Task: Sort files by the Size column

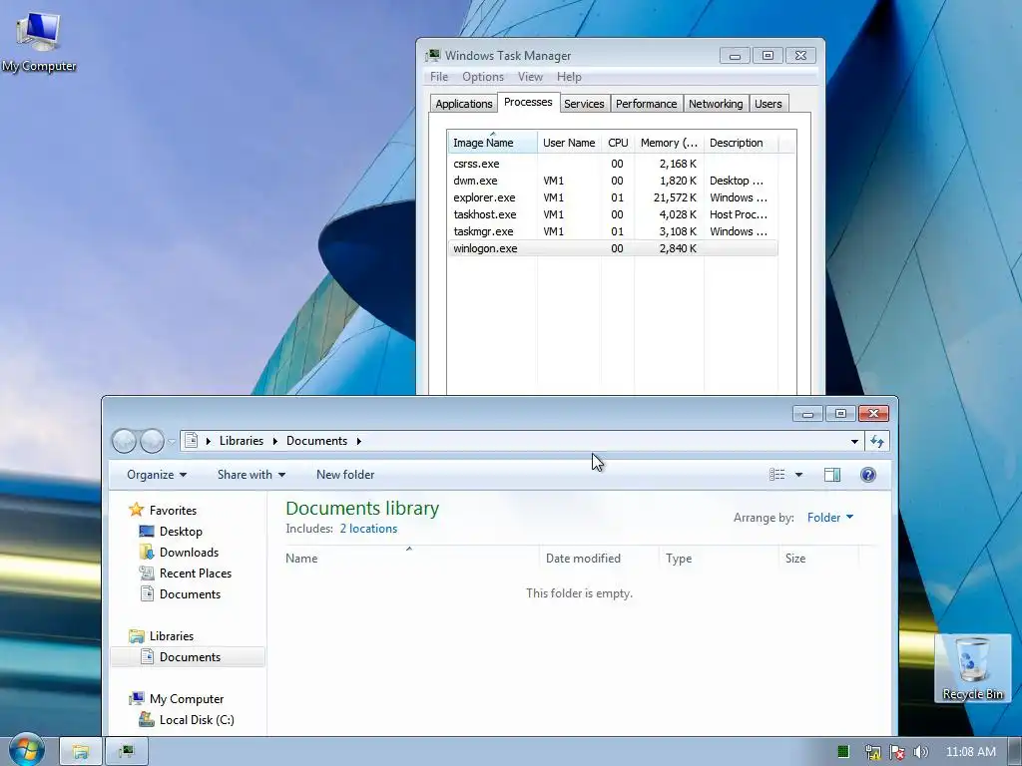Action: click(818, 559)
